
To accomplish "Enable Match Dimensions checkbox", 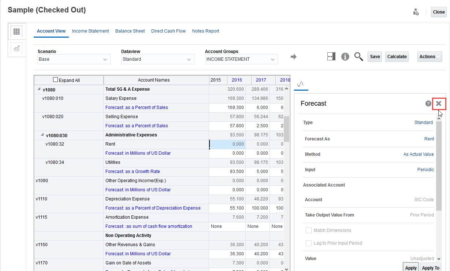I will pyautogui.click(x=308, y=230).
